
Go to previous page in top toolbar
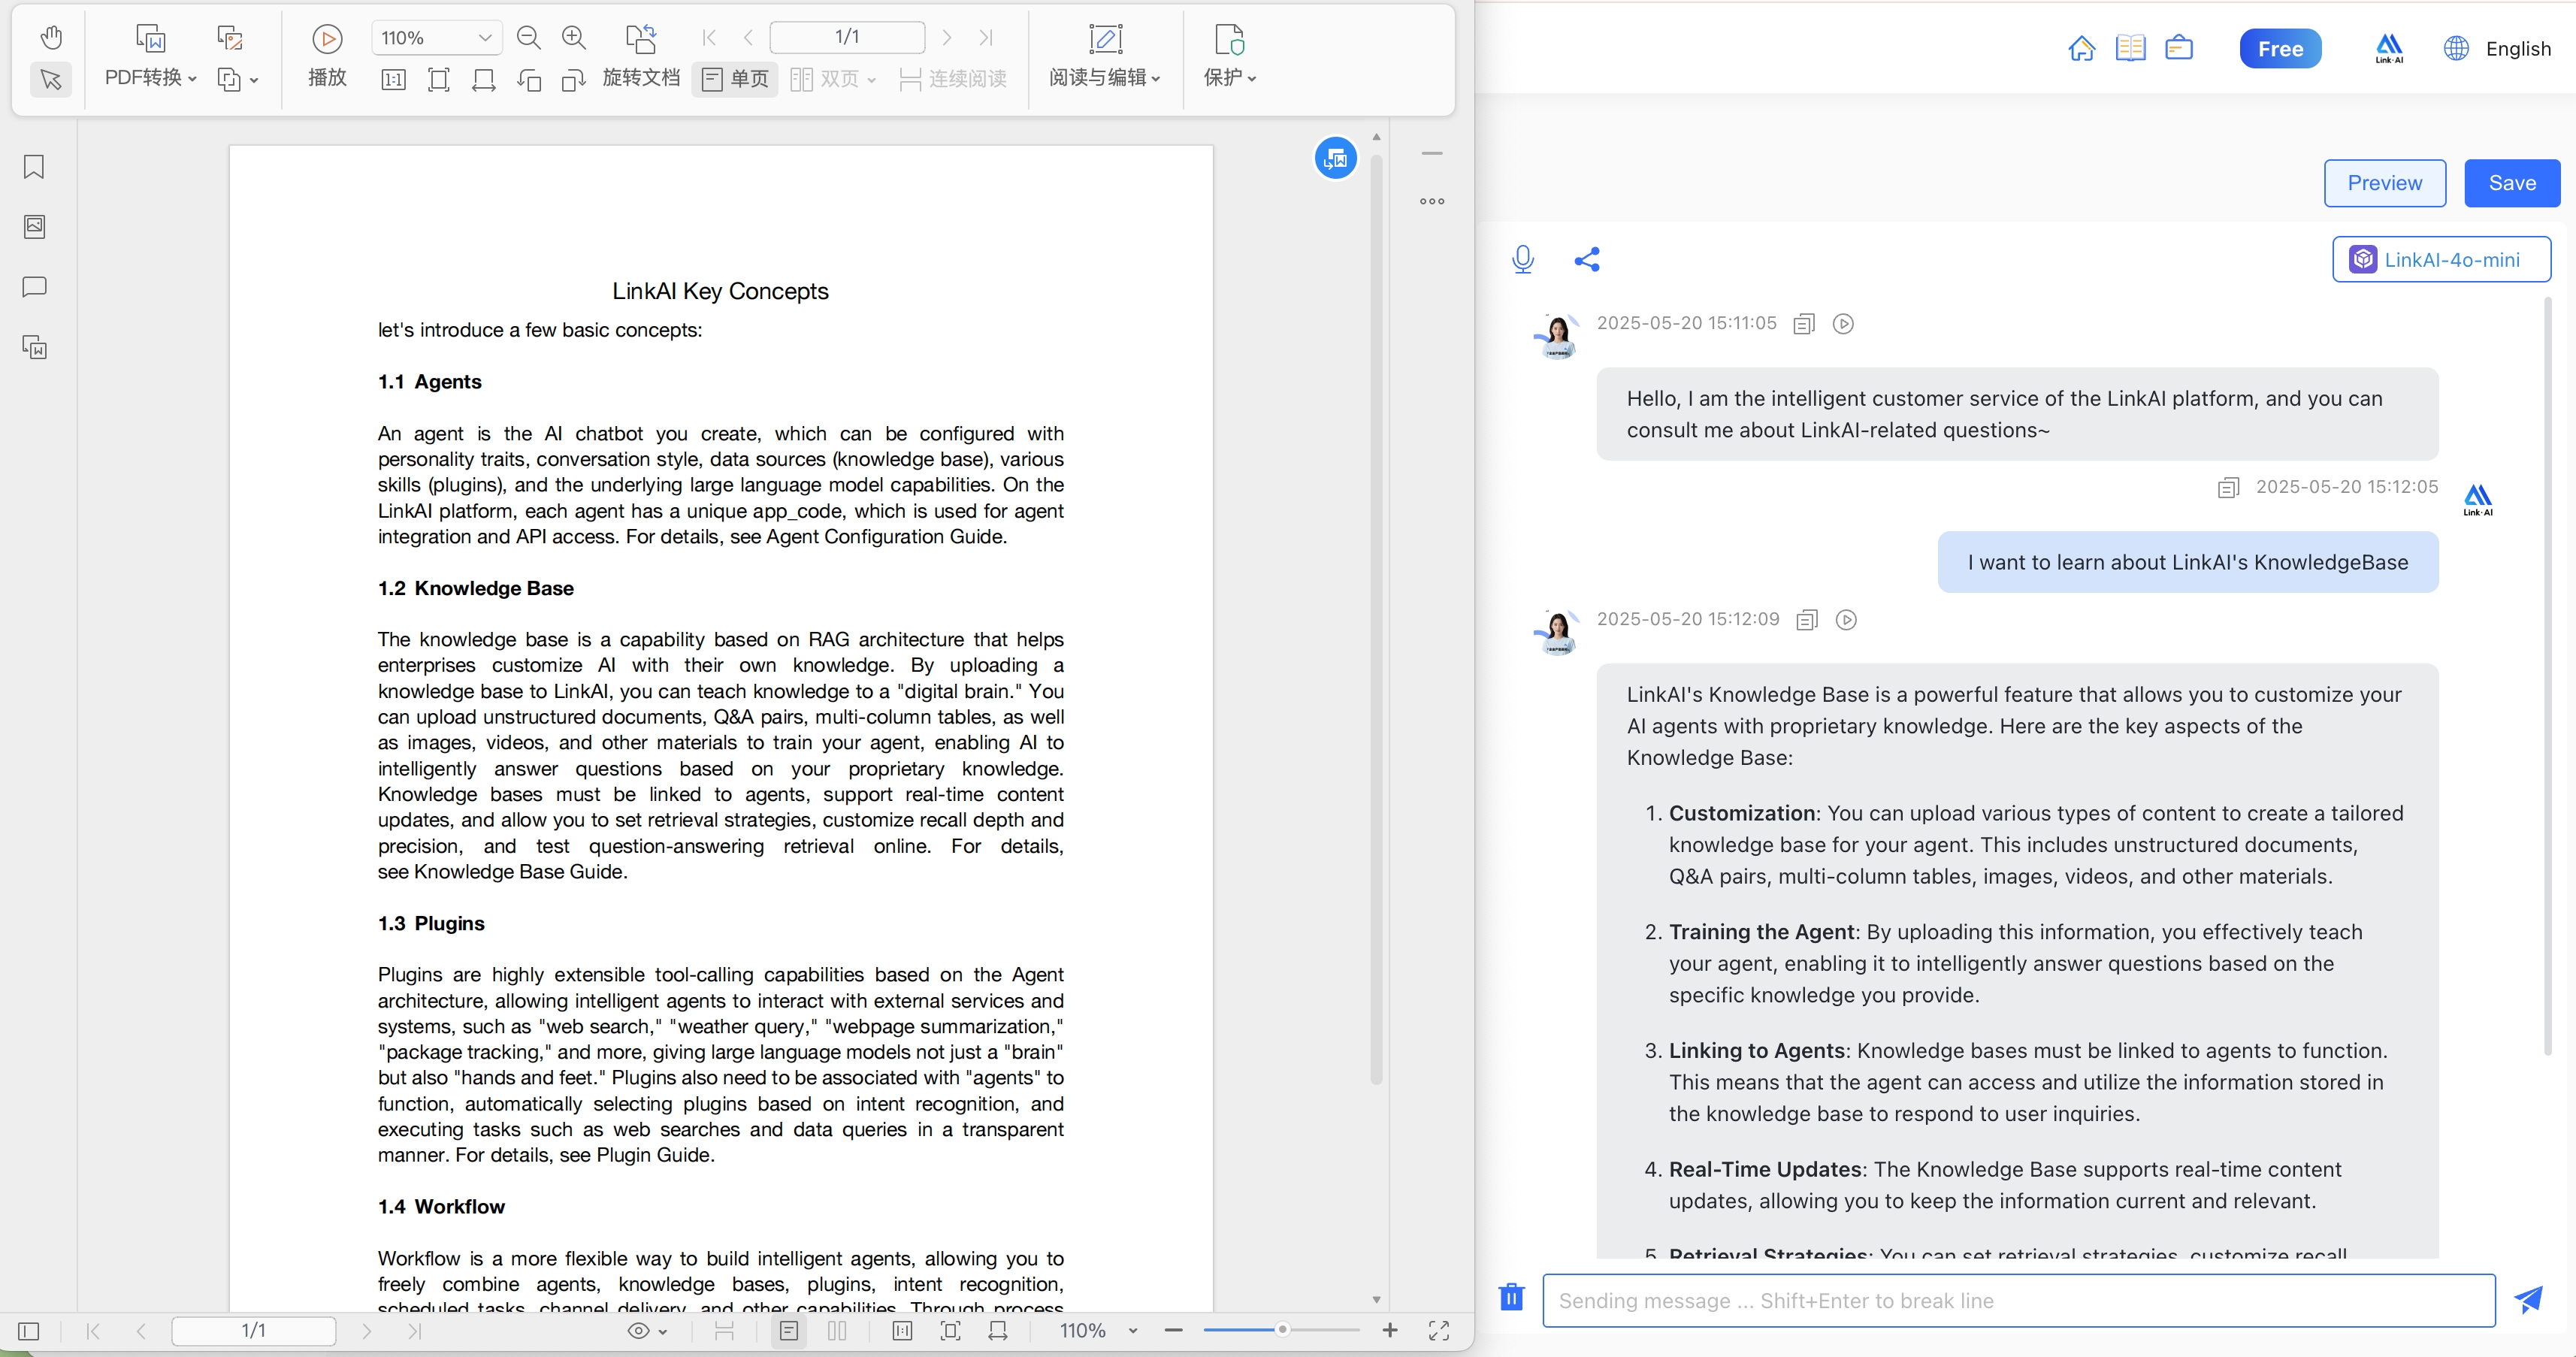click(x=748, y=38)
